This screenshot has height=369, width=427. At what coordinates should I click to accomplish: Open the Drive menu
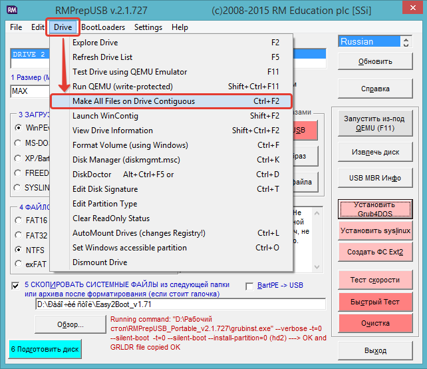63,27
